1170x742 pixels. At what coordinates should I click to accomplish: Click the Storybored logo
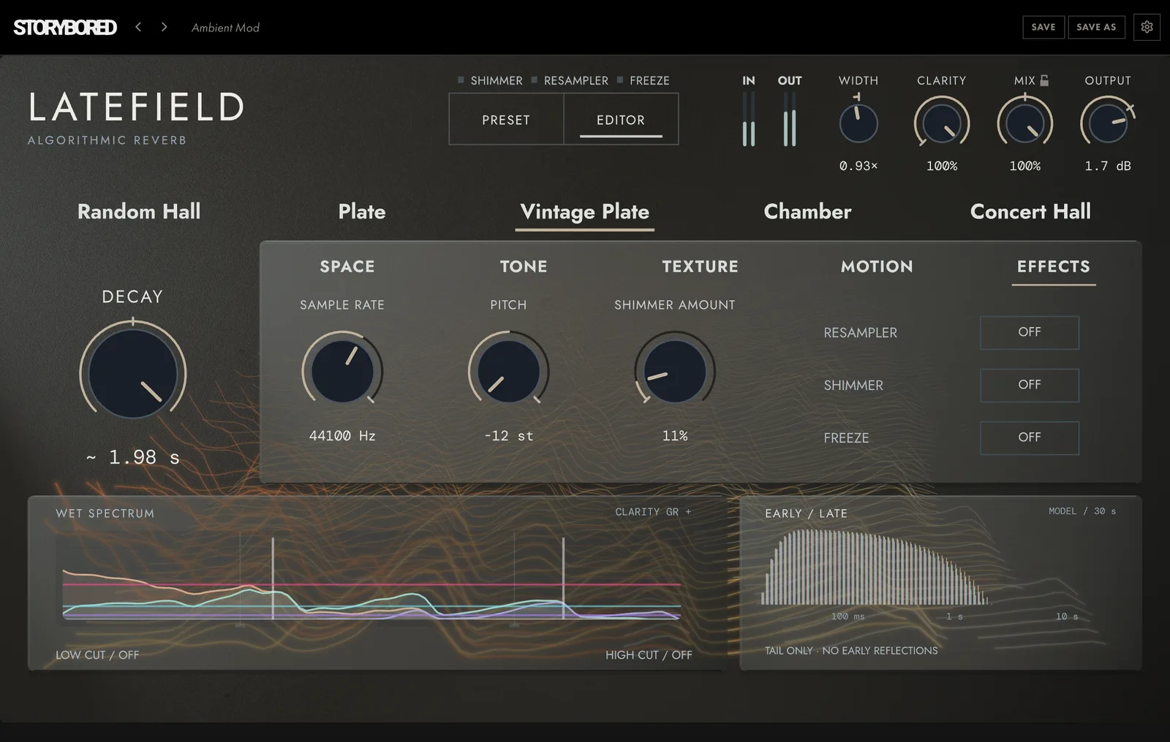65,28
